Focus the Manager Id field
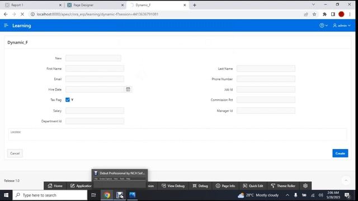 pyautogui.click(x=266, y=111)
